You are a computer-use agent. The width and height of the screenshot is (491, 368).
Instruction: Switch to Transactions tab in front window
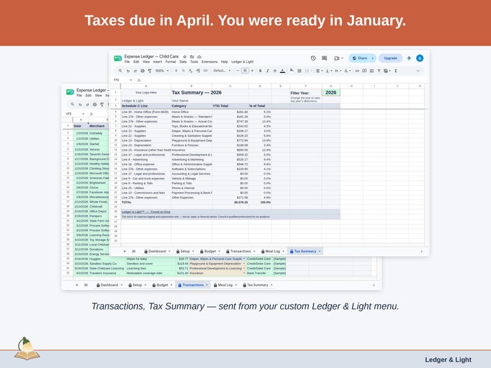[x=241, y=251]
